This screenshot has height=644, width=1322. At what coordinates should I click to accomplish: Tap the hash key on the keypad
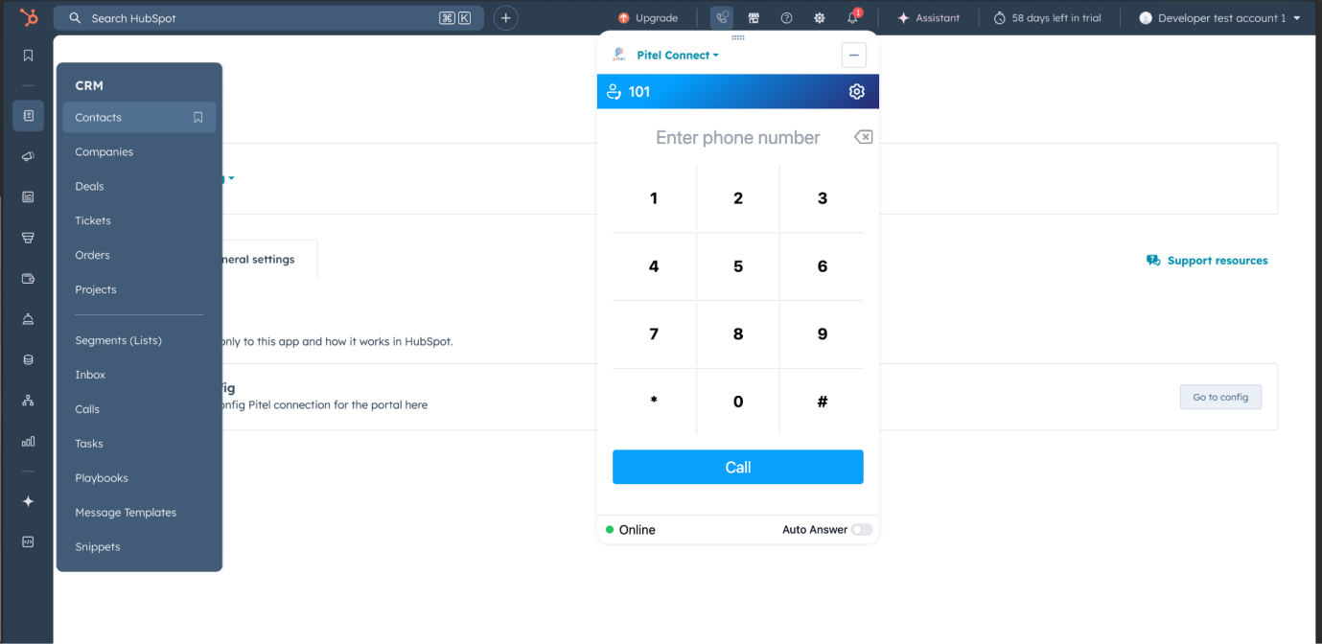pos(823,402)
